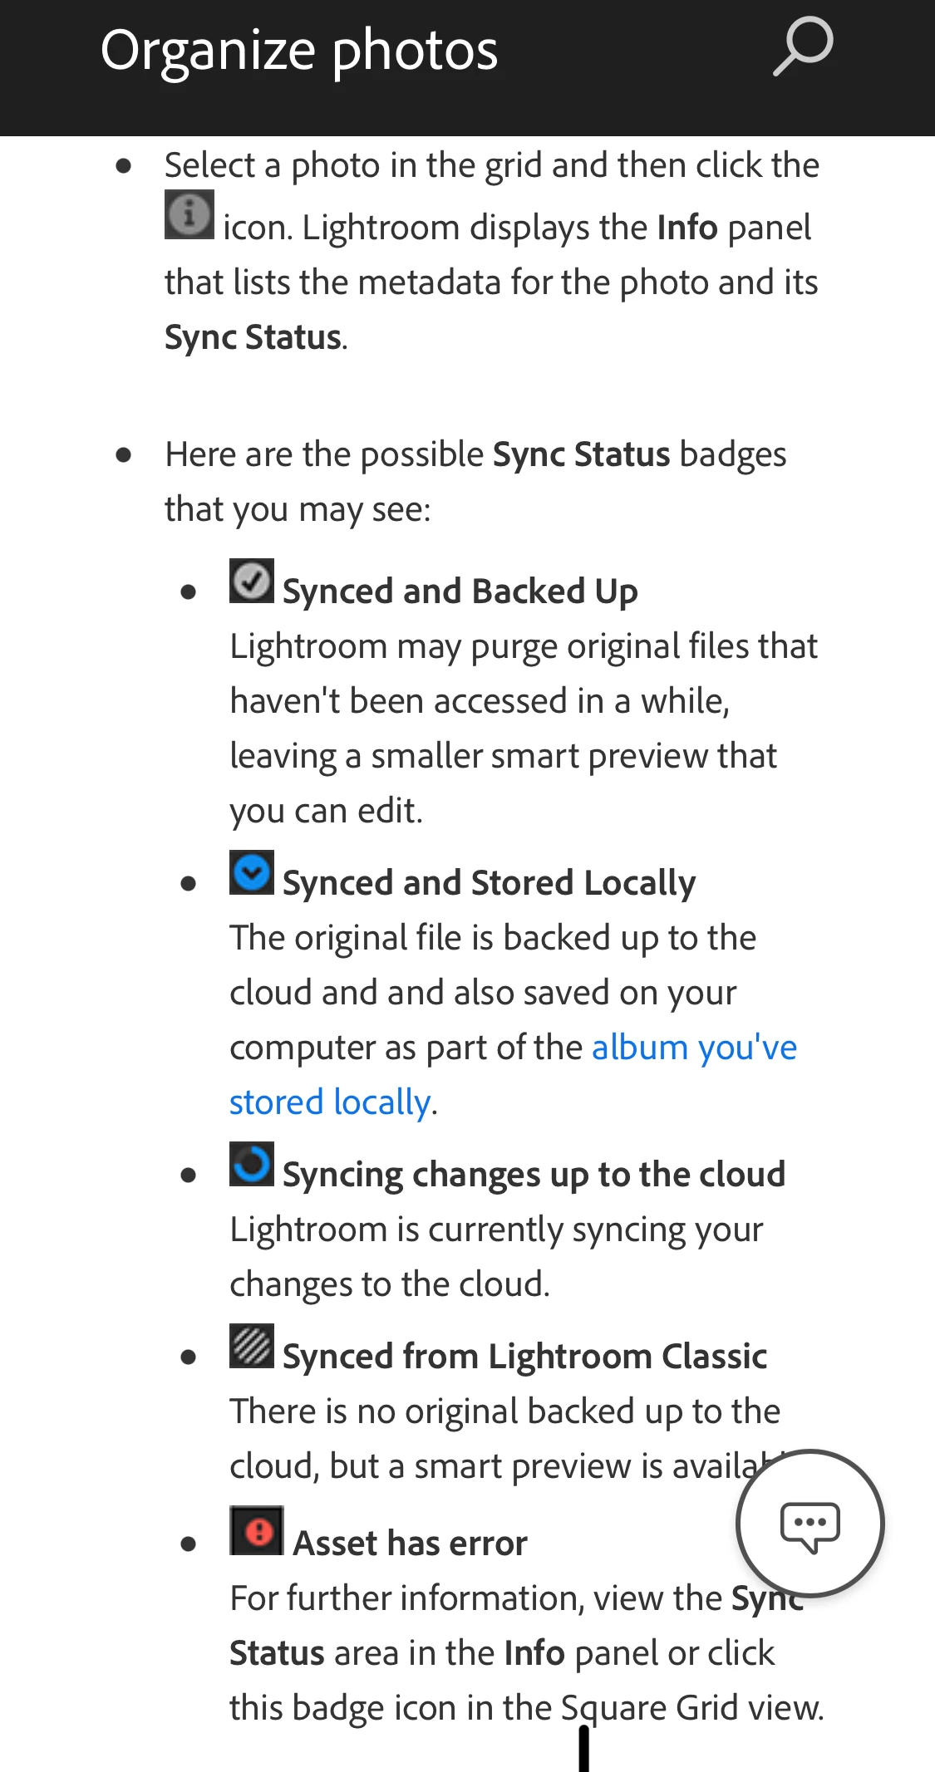Click the 'Organize photos' page title
This screenshot has height=1772, width=935.
click(299, 50)
